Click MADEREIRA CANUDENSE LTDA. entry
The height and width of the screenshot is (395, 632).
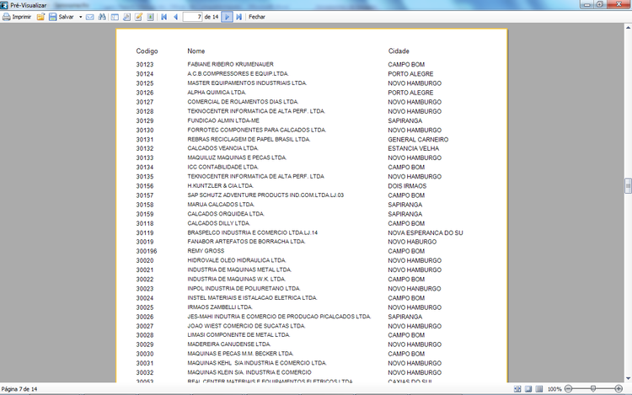tap(228, 344)
